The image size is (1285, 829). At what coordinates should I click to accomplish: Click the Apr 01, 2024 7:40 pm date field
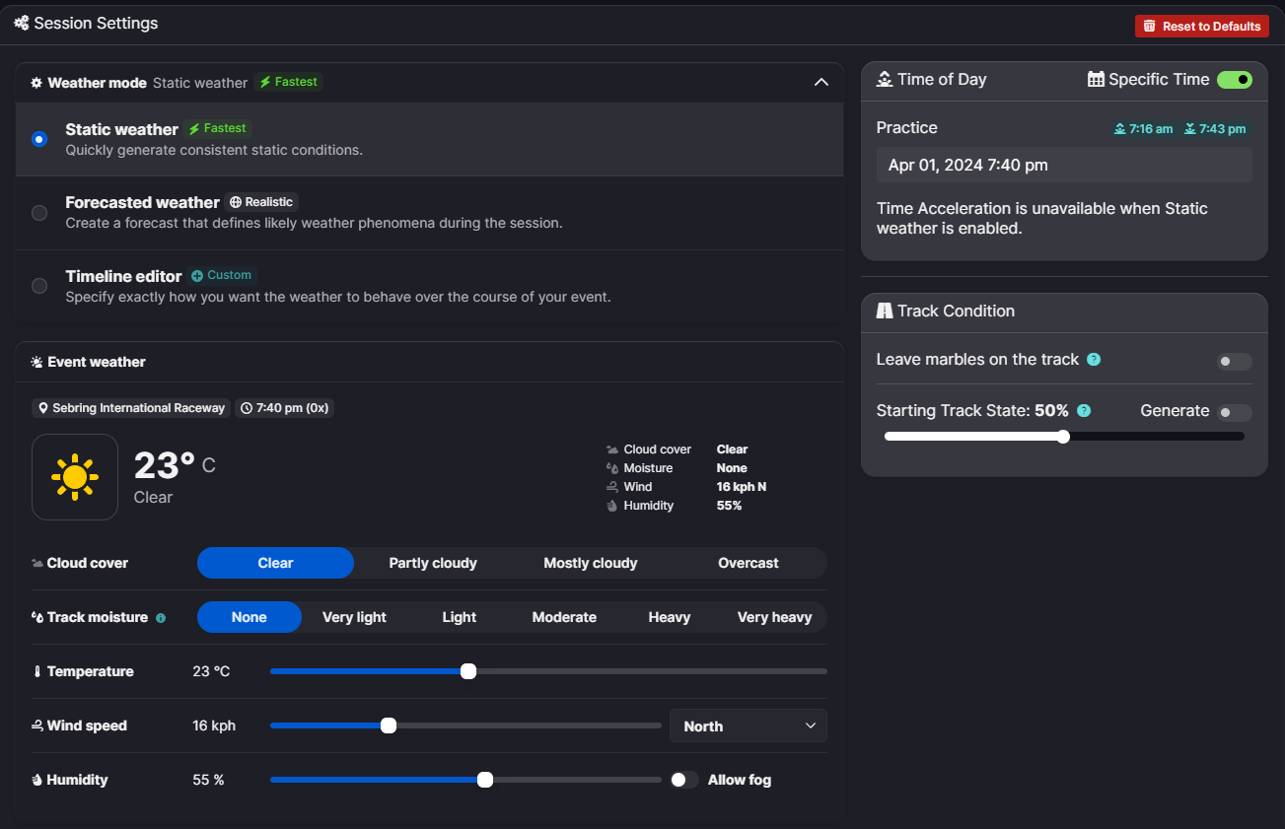pos(1064,165)
